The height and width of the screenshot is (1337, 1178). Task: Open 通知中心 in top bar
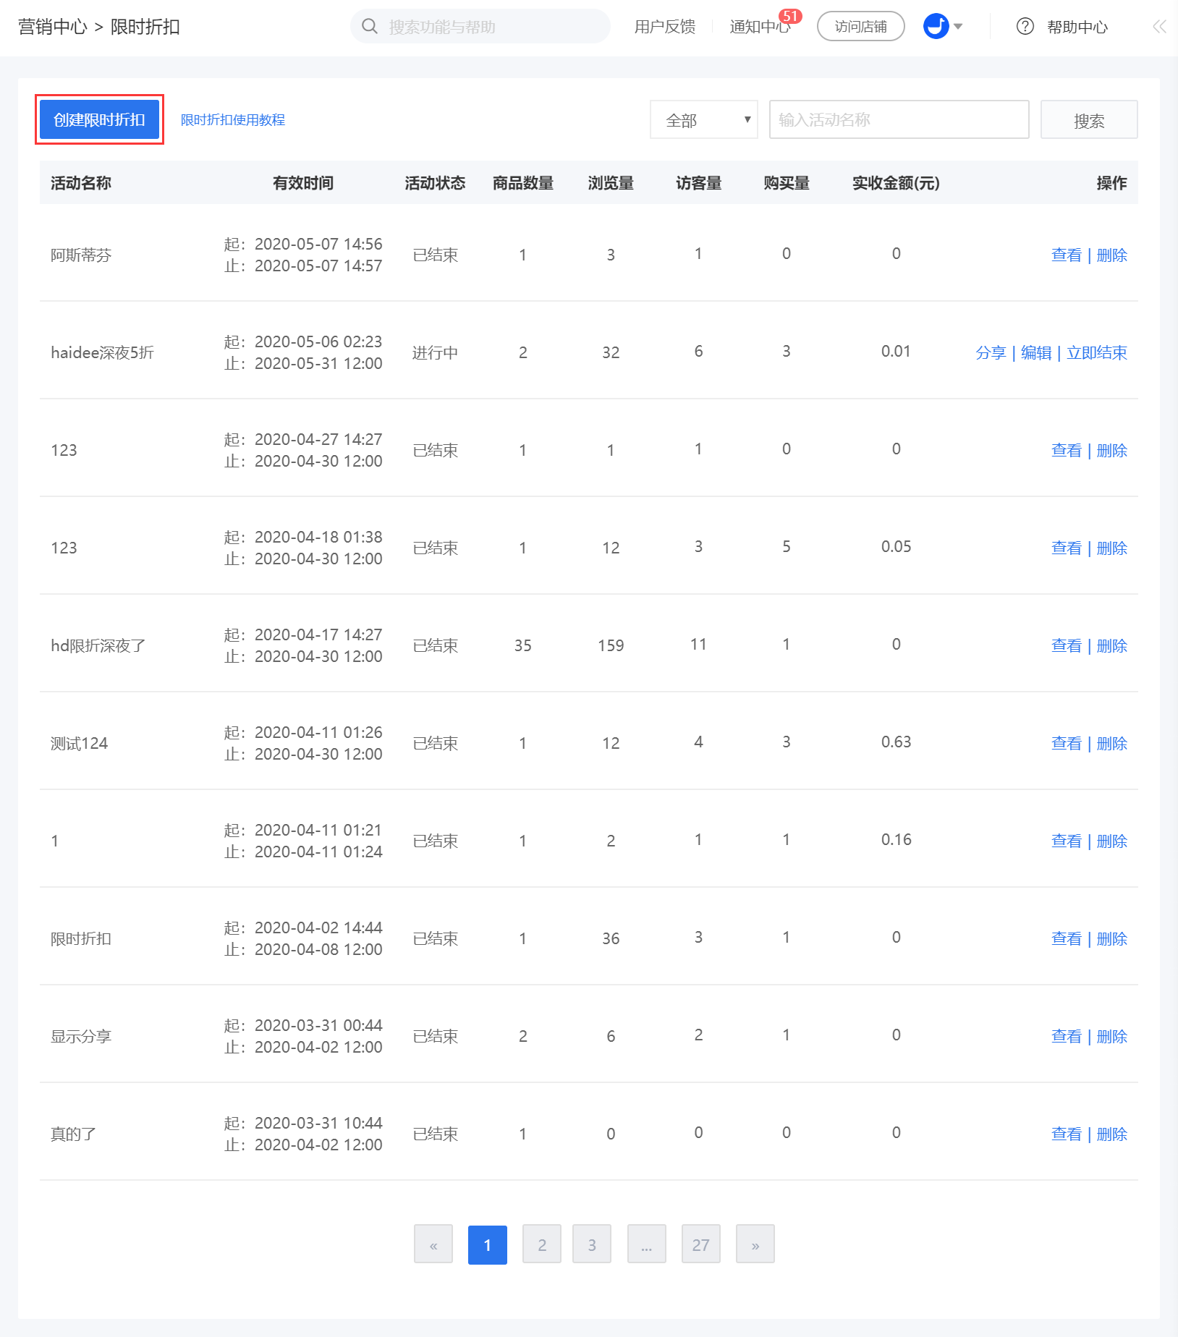pos(760,27)
